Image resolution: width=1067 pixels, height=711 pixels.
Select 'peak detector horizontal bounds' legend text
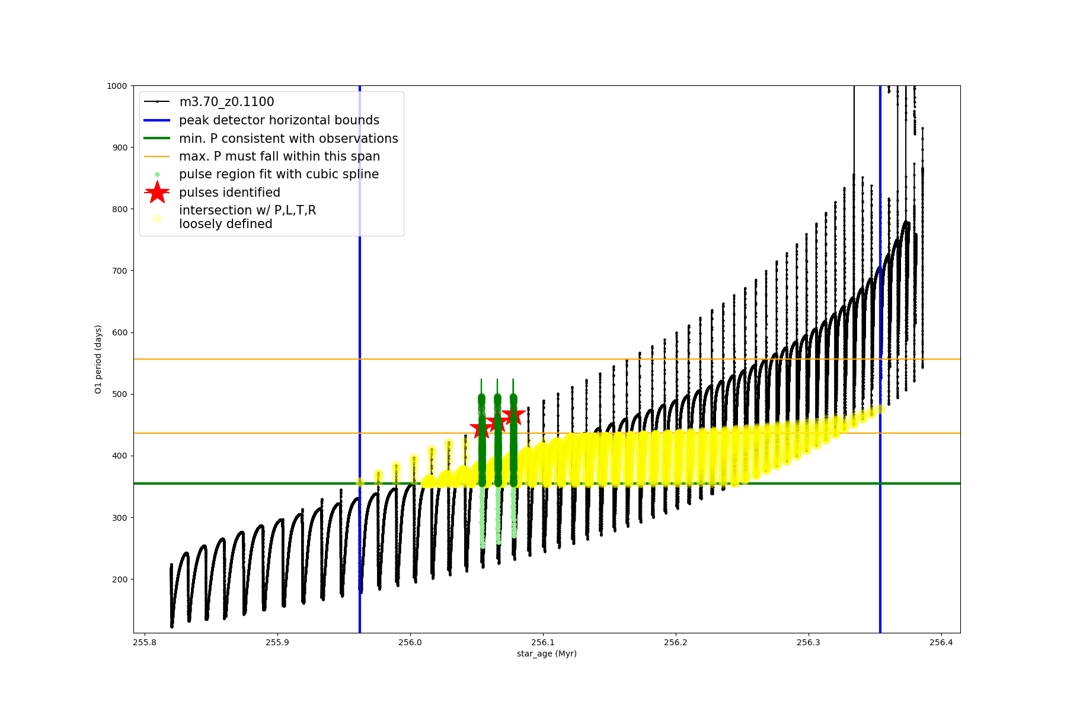(279, 120)
